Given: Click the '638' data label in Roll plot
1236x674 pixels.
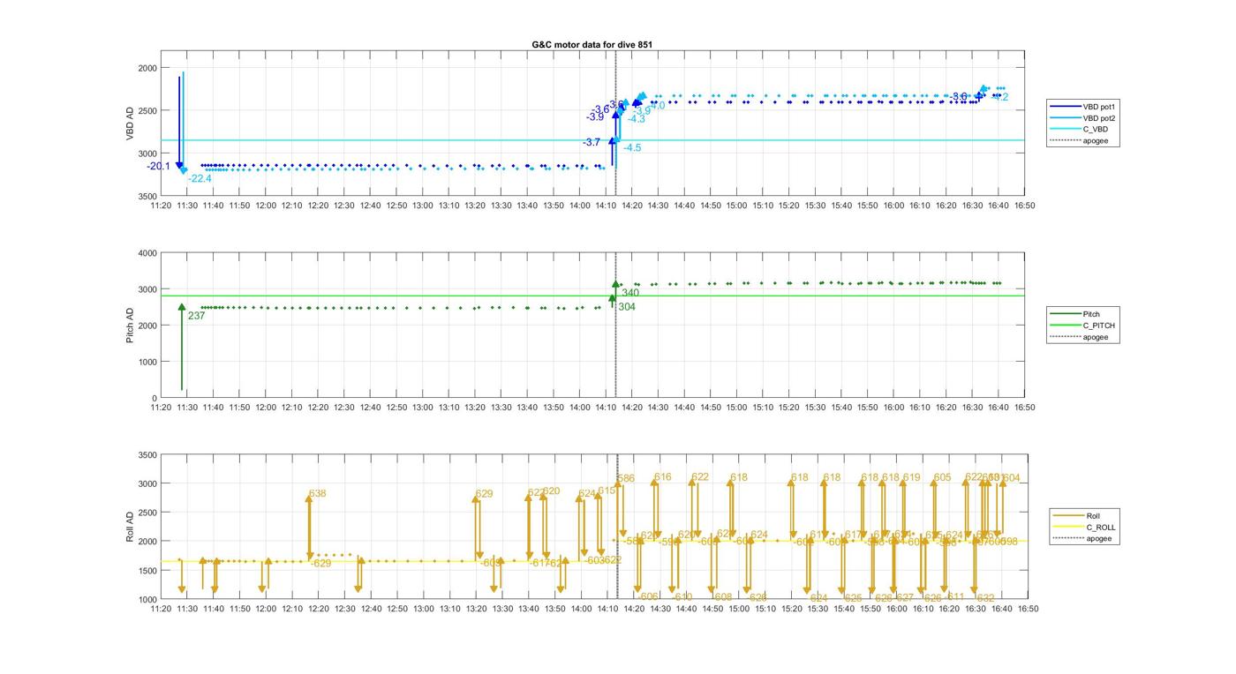Looking at the screenshot, I should pos(318,494).
